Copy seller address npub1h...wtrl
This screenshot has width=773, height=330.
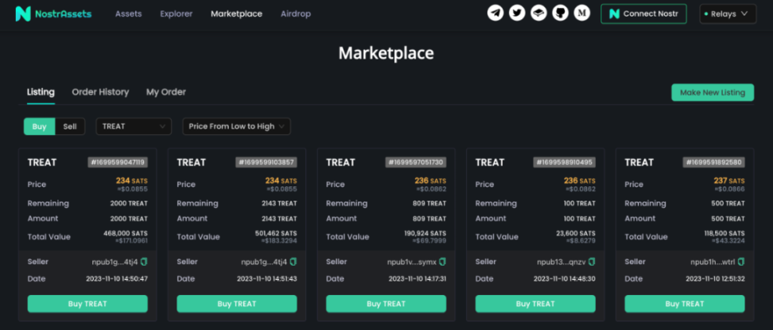(x=741, y=262)
